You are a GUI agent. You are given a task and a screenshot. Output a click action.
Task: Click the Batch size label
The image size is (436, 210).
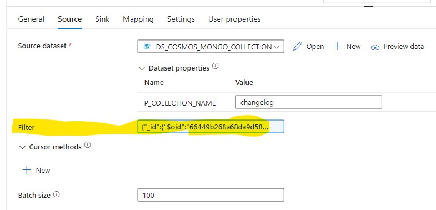(34, 195)
